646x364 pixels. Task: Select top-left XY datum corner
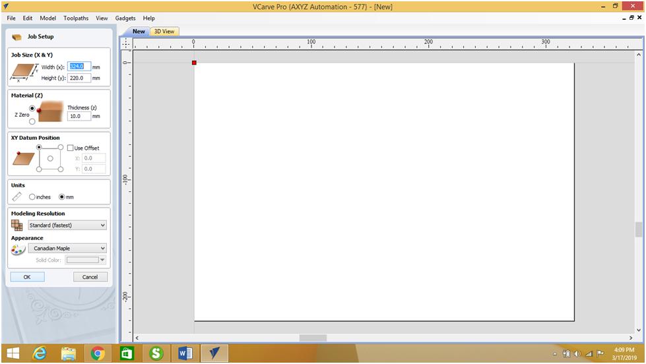(x=39, y=147)
